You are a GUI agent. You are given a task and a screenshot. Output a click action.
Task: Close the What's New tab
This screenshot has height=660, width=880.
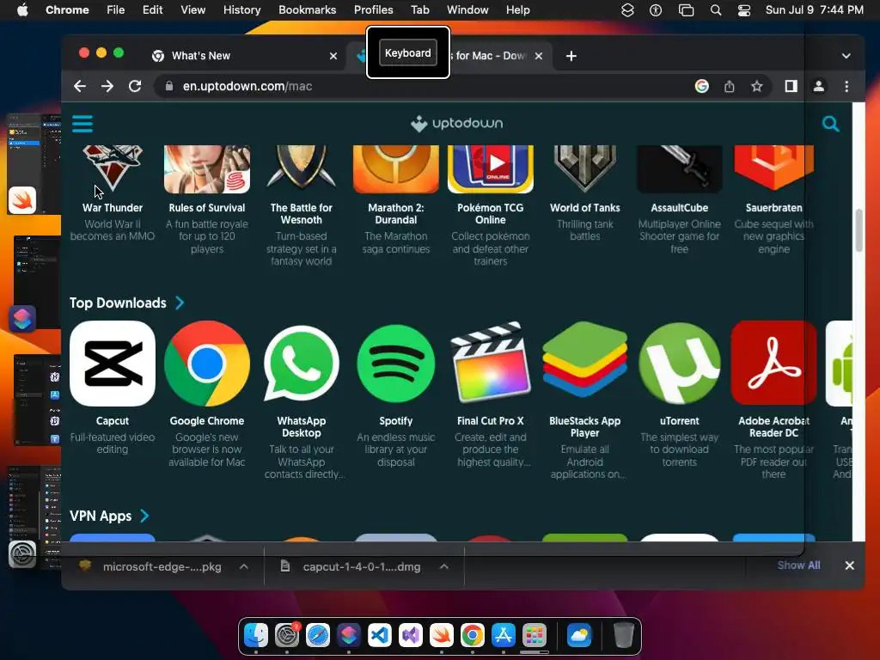tap(333, 56)
